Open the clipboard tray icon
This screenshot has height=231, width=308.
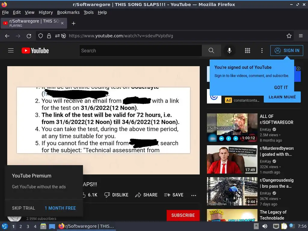click(x=284, y=226)
